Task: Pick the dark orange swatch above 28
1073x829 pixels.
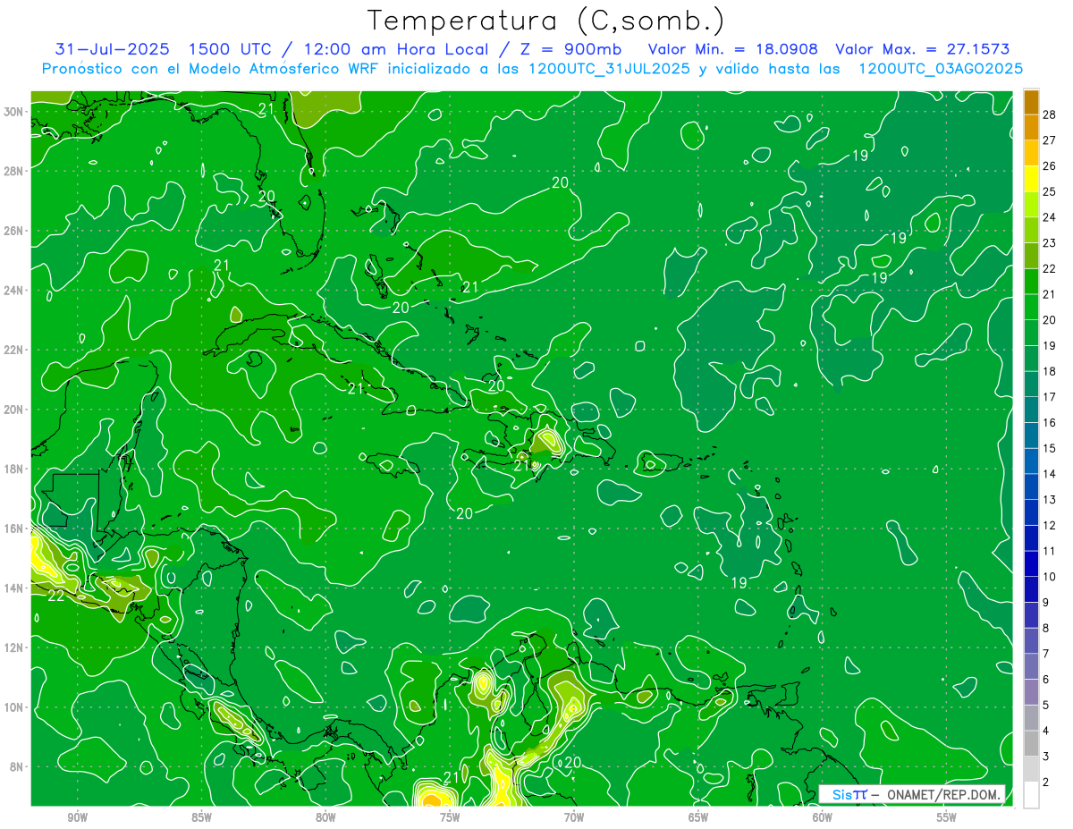Action: (x=1031, y=101)
